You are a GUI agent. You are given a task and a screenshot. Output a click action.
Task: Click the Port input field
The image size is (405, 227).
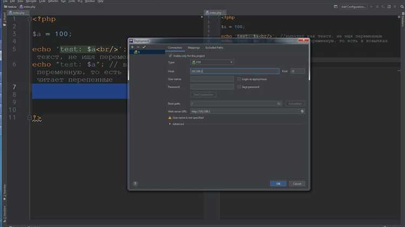point(298,71)
